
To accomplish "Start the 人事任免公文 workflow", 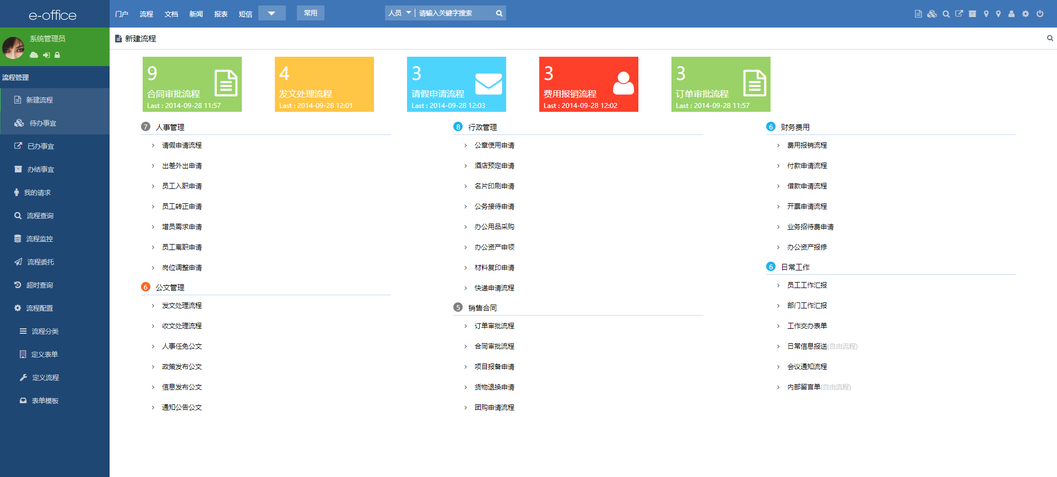I will coord(182,346).
